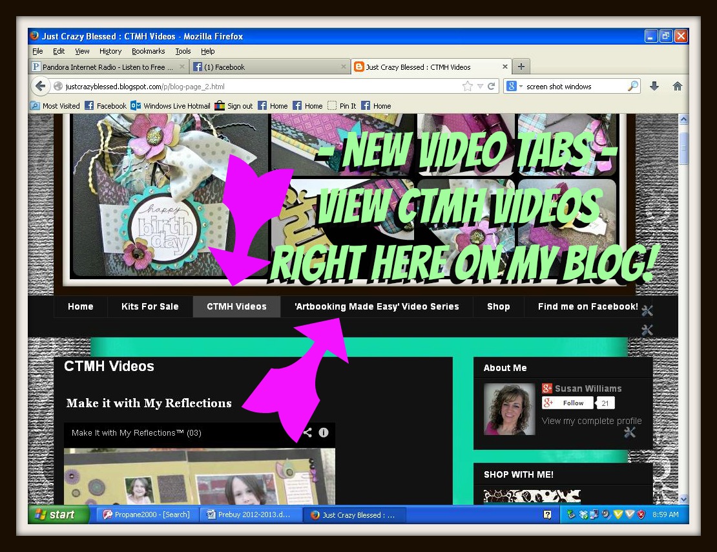Close the Pandora Internet Radio tab
Image resolution: width=717 pixels, height=552 pixels.
pyautogui.click(x=182, y=67)
